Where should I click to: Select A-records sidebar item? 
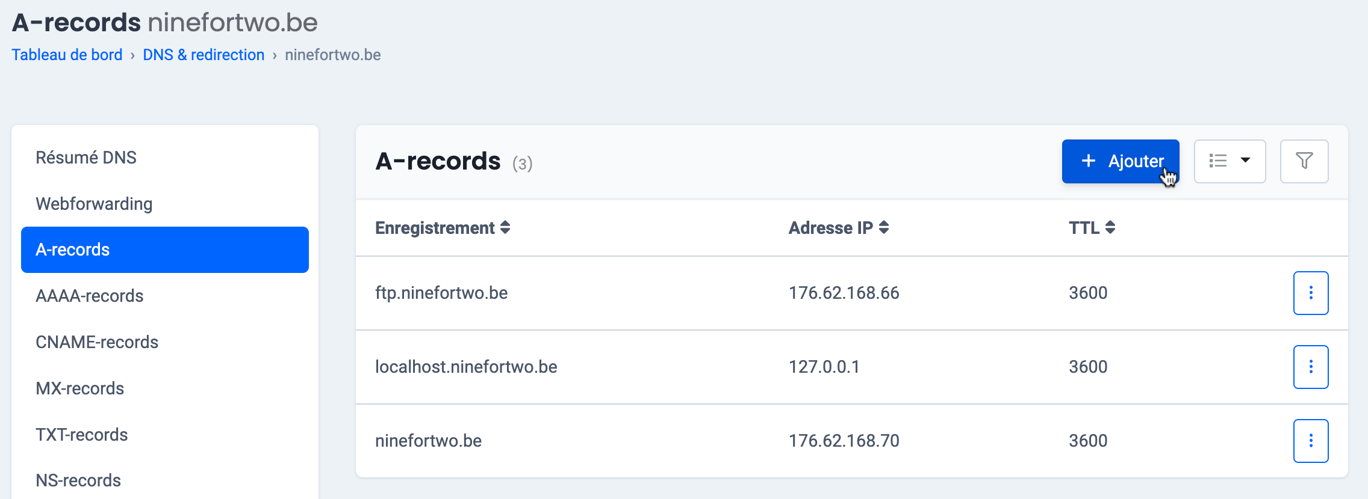[x=164, y=249]
